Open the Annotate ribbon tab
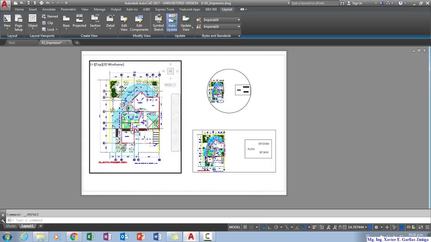431x242 pixels. click(49, 9)
